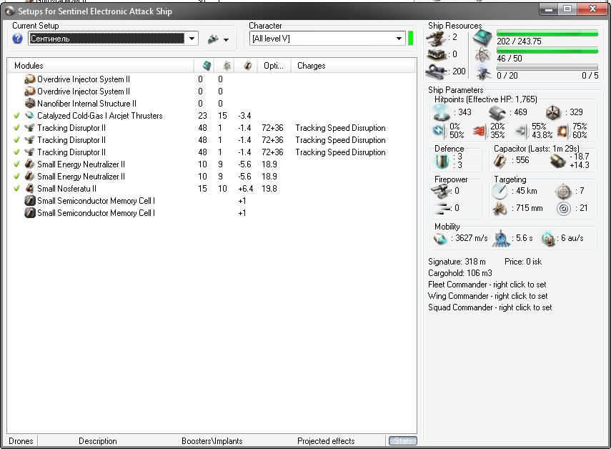The height and width of the screenshot is (449, 611).
Task: Toggle the Catalyzed Cold-Gas I Arcjet Thrusters checkmark
Action: pyautogui.click(x=16, y=115)
